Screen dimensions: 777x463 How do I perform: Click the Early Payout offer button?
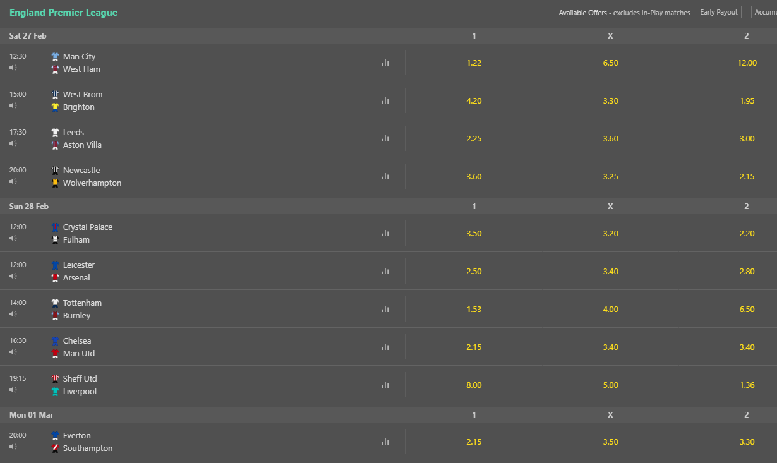coord(719,12)
